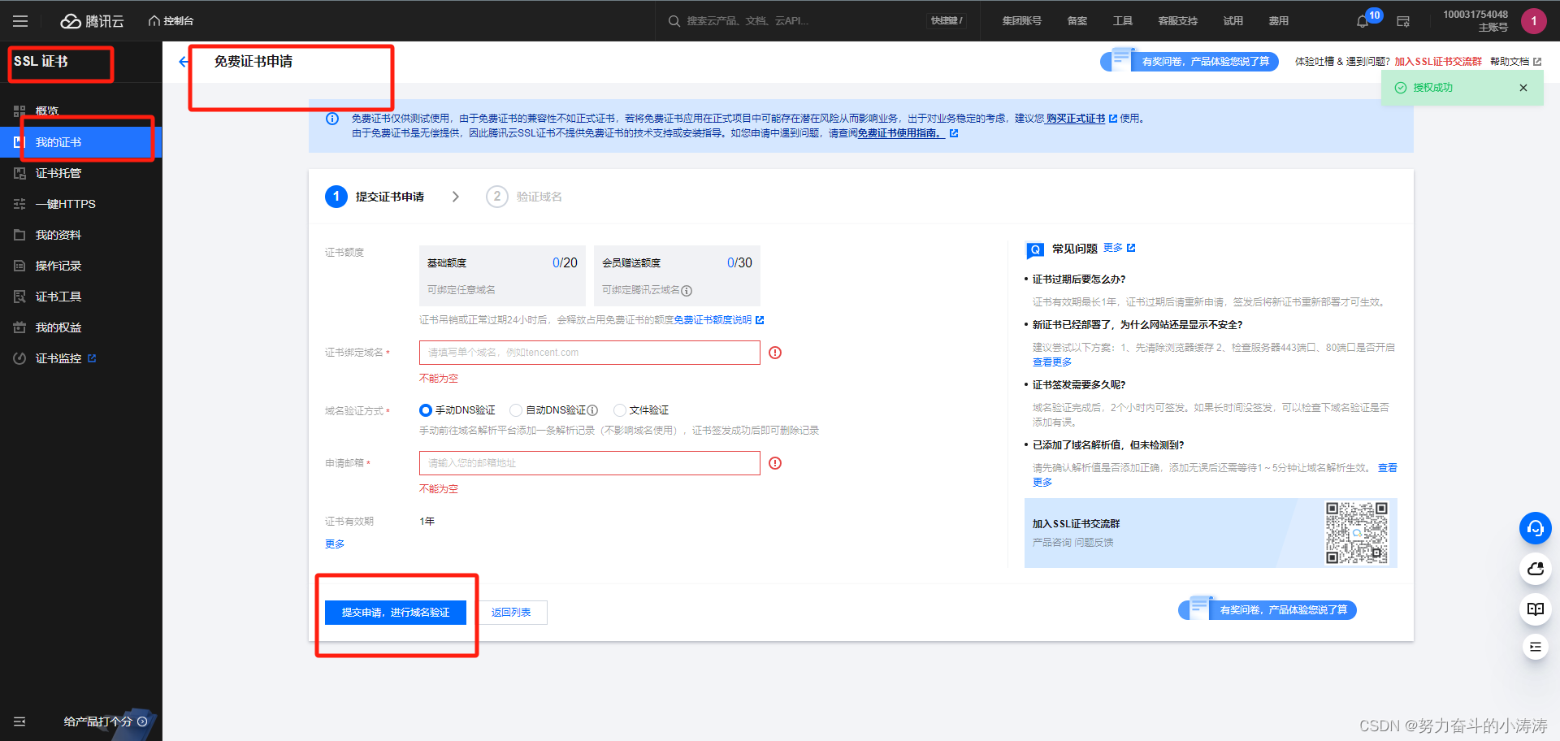Image resolution: width=1560 pixels, height=741 pixels.
Task: Open the floating document book button
Action: point(1535,609)
